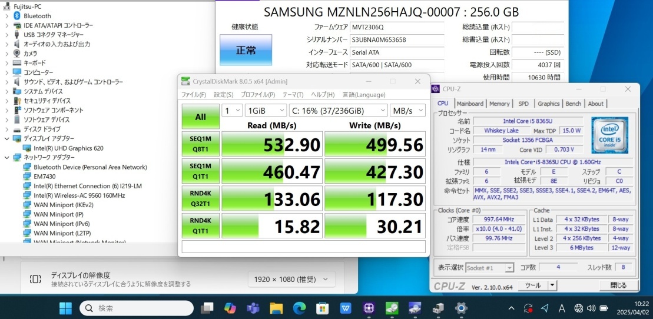Open the test count dropdown showing 1
This screenshot has height=319, width=653.
coord(232,111)
